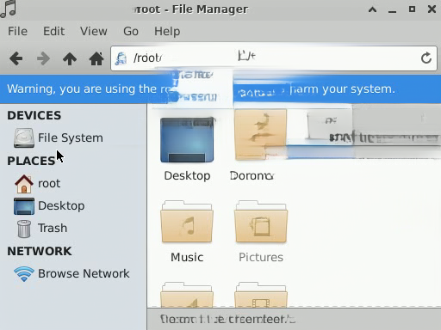Click the root home icon in sidebar
Screen dimensions: 441x330
[x=24, y=183]
